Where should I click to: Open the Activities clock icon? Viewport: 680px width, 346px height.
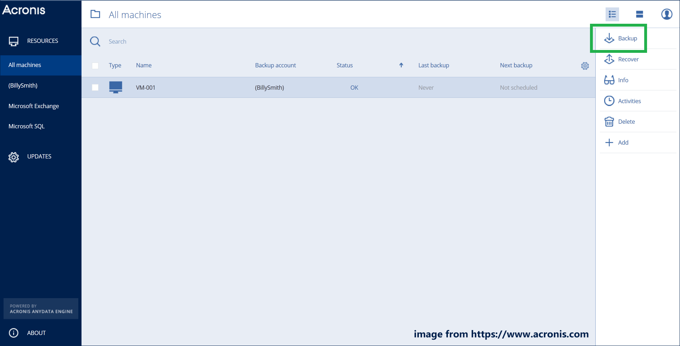pyautogui.click(x=609, y=101)
